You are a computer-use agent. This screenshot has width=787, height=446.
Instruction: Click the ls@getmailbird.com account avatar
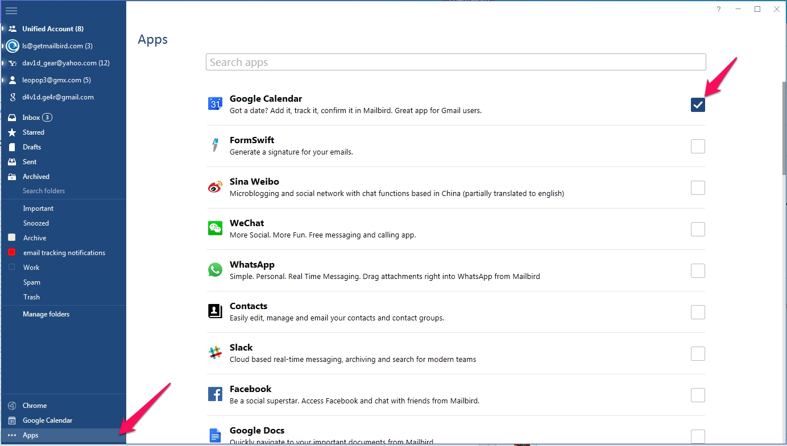coord(13,46)
